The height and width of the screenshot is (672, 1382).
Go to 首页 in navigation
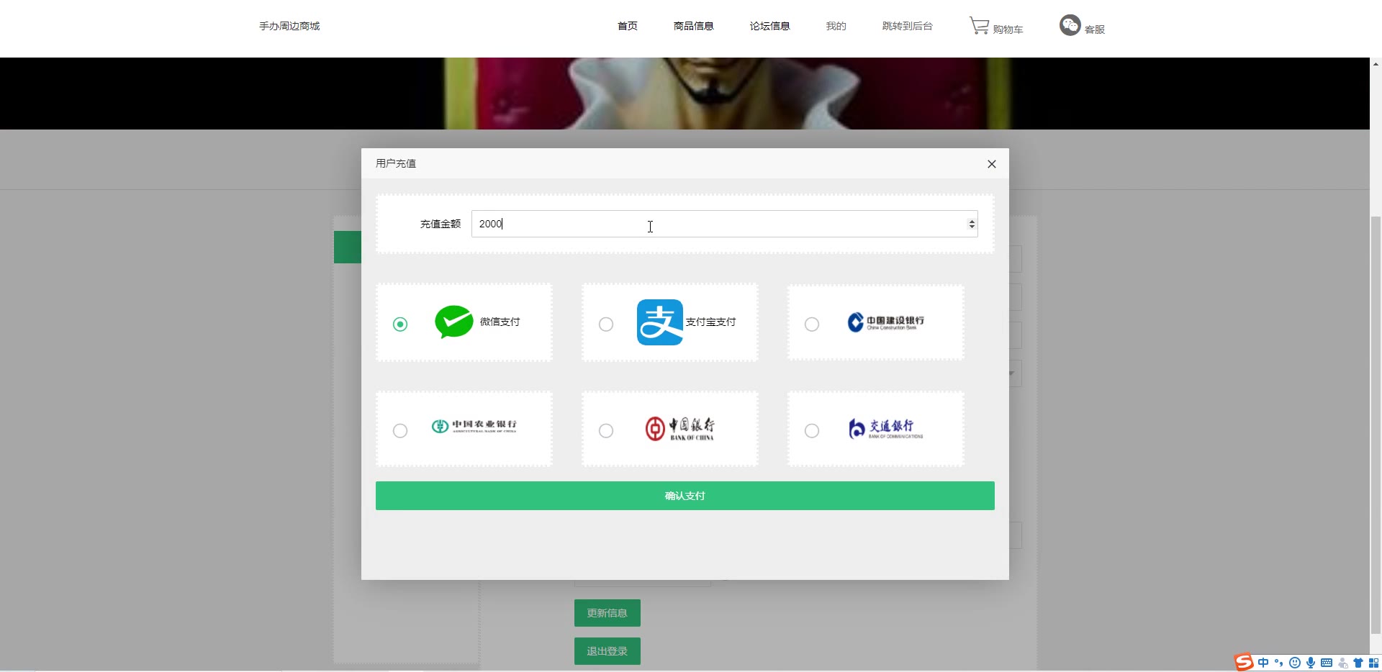point(628,26)
